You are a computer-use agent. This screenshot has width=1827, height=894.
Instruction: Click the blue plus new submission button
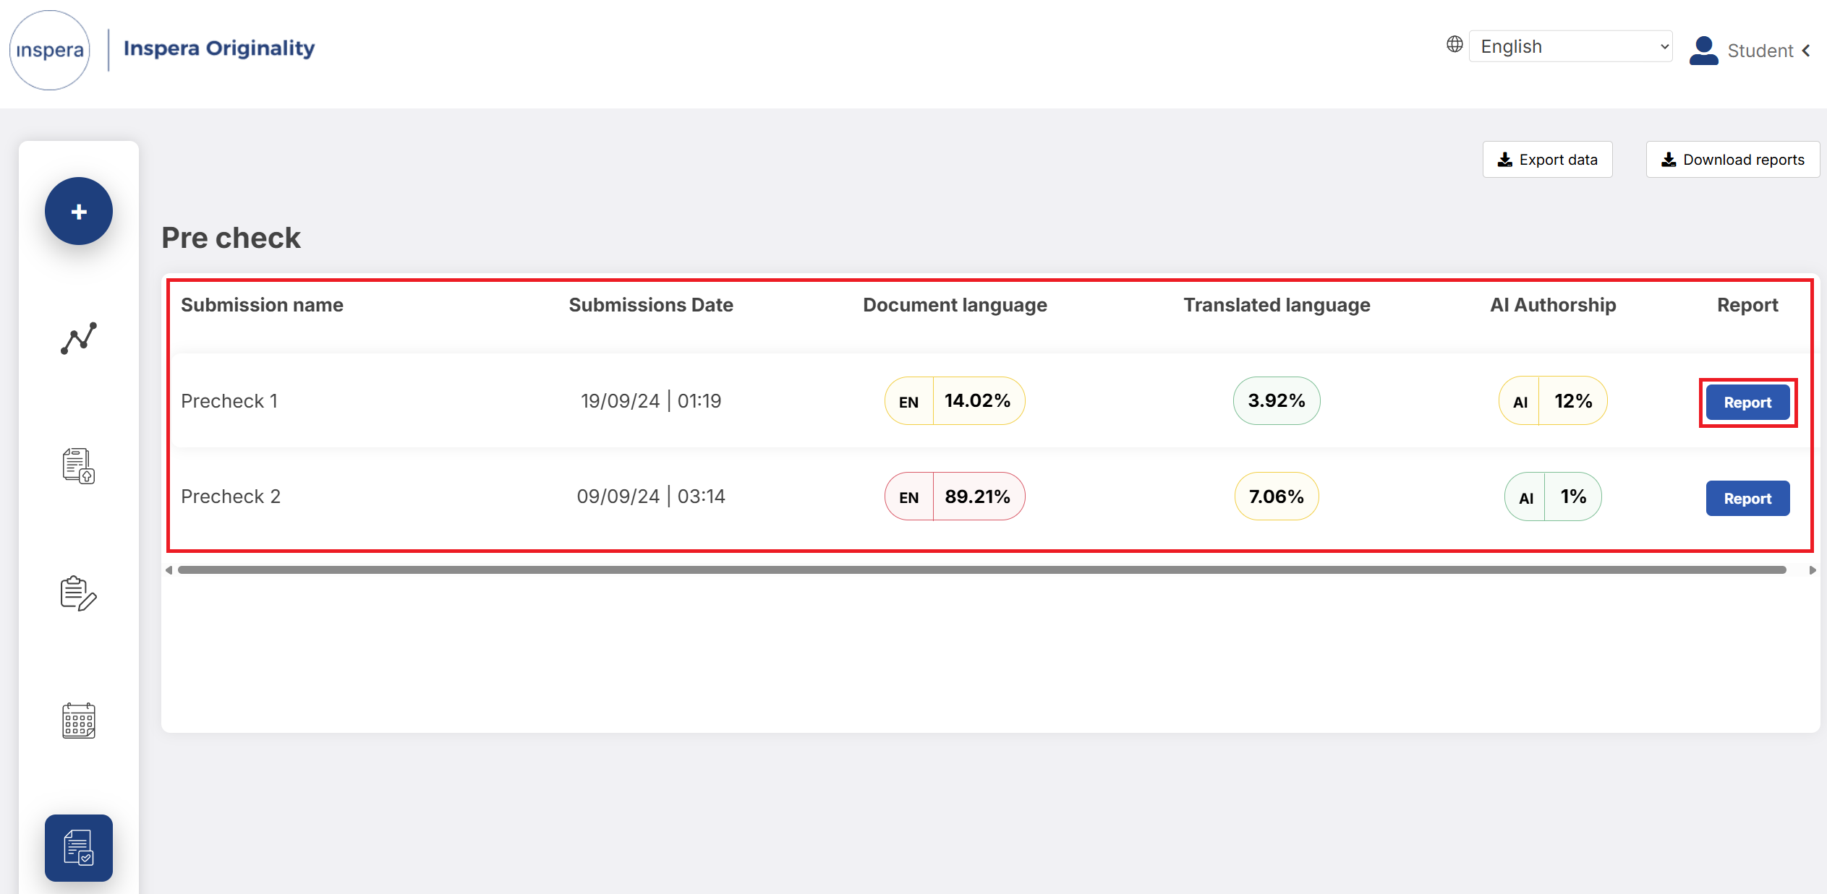click(x=79, y=212)
